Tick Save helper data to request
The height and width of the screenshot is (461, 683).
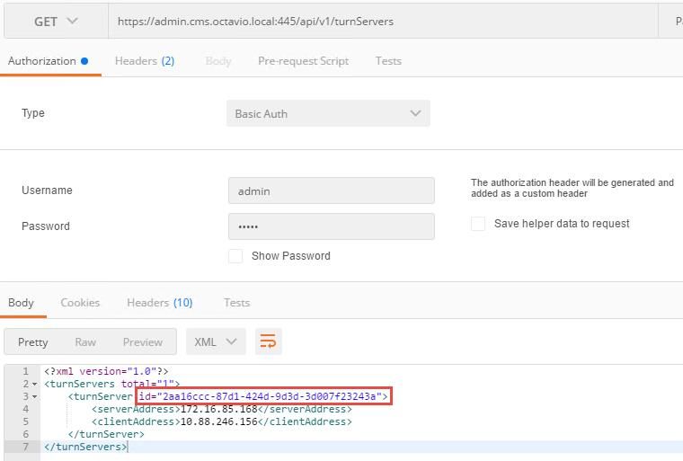click(x=478, y=224)
